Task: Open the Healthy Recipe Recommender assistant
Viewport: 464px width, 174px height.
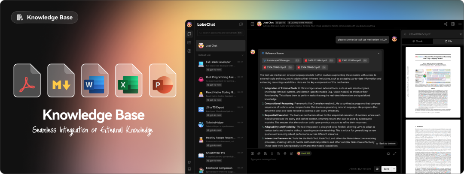Action: tap(221, 141)
